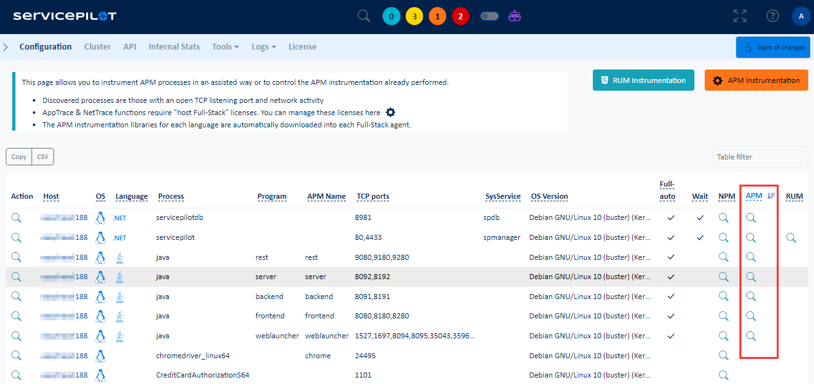Screen dimensions: 814x384
Task: Toggle Full-auto checkmark for the backend row
Action: pyautogui.click(x=671, y=297)
